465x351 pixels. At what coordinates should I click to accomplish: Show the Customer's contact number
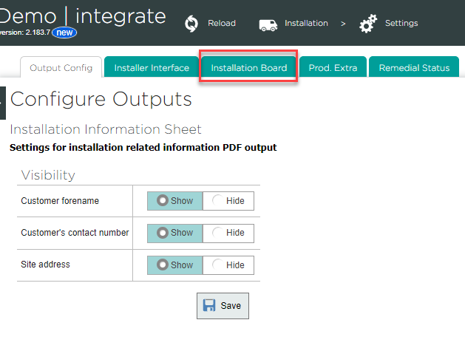click(175, 233)
